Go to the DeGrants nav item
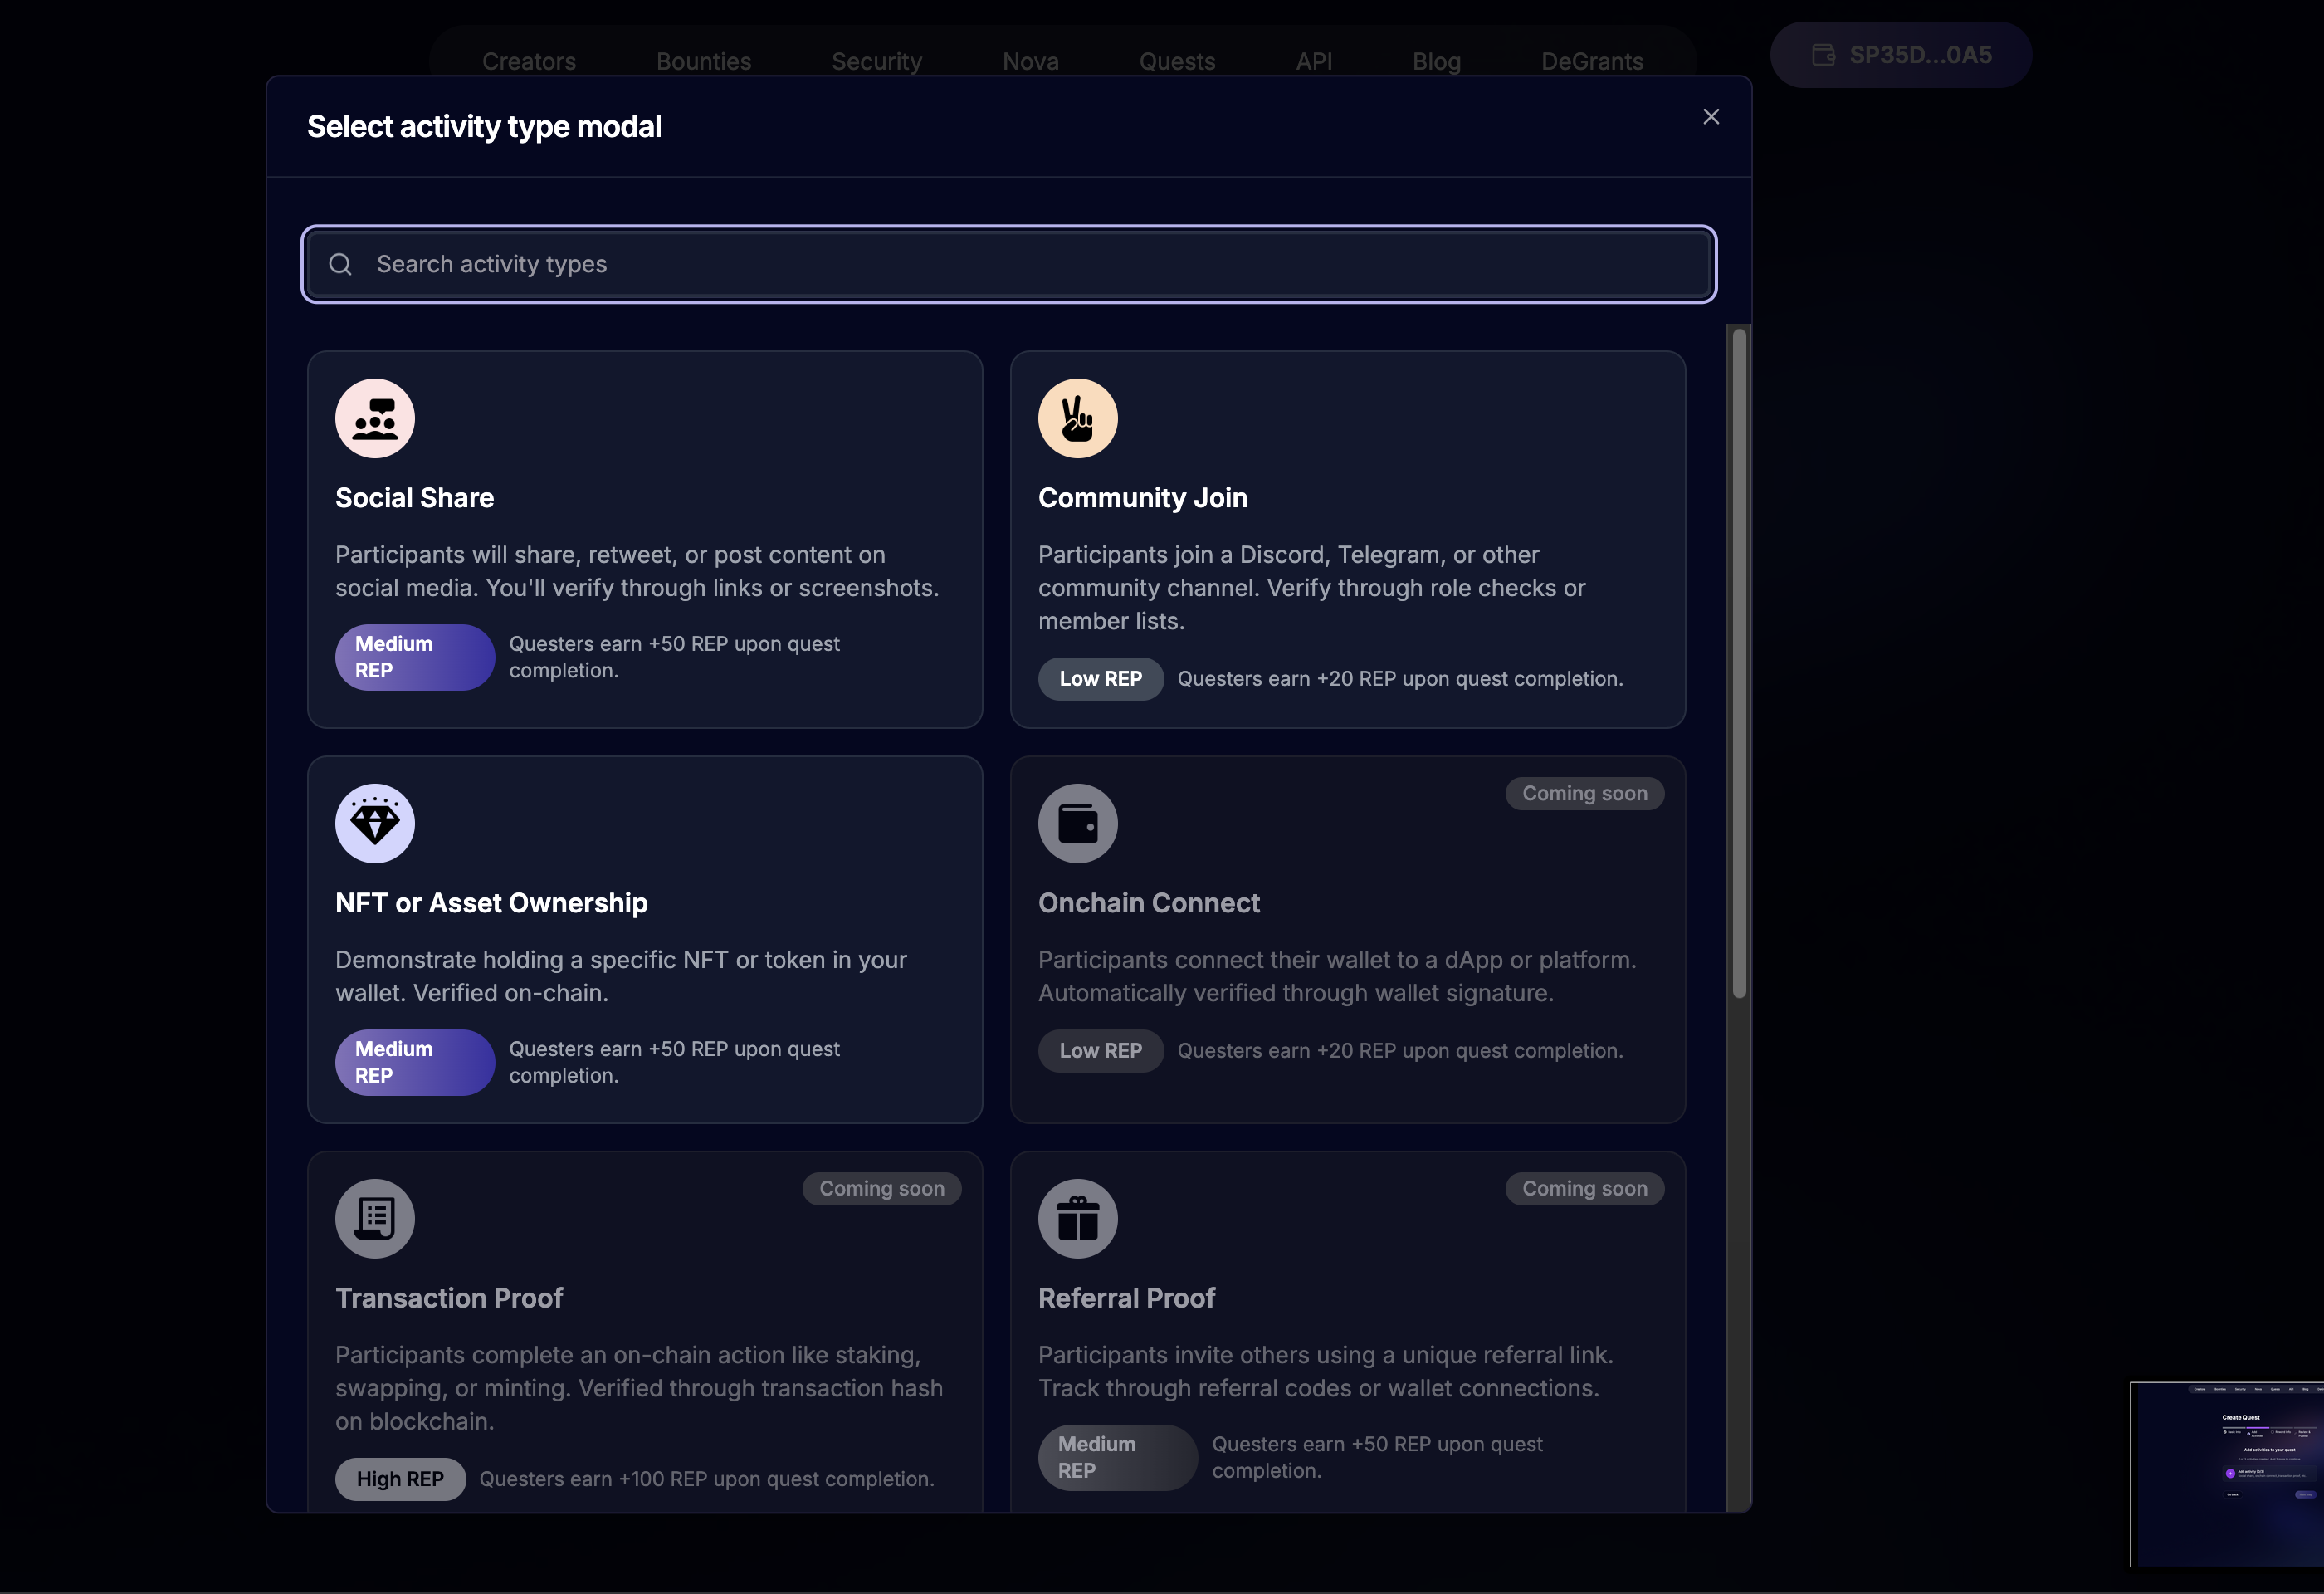2324x1594 pixels. pos(1592,61)
